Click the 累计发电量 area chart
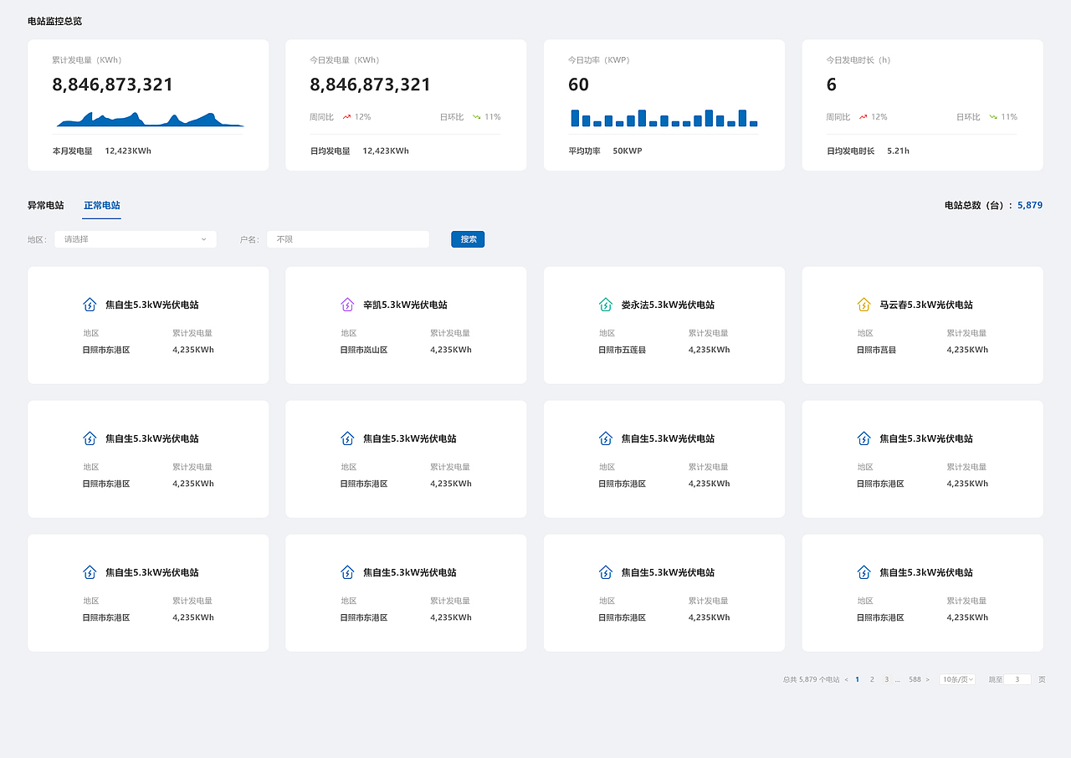Viewport: 1071px width, 758px height. (x=149, y=119)
